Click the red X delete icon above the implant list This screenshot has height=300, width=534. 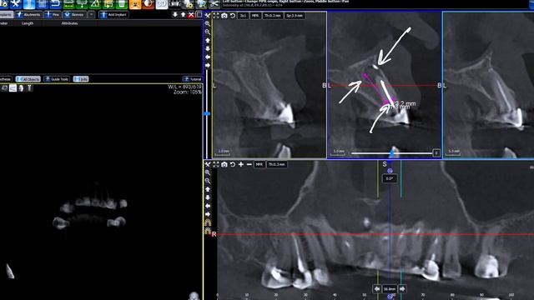[x=191, y=15]
